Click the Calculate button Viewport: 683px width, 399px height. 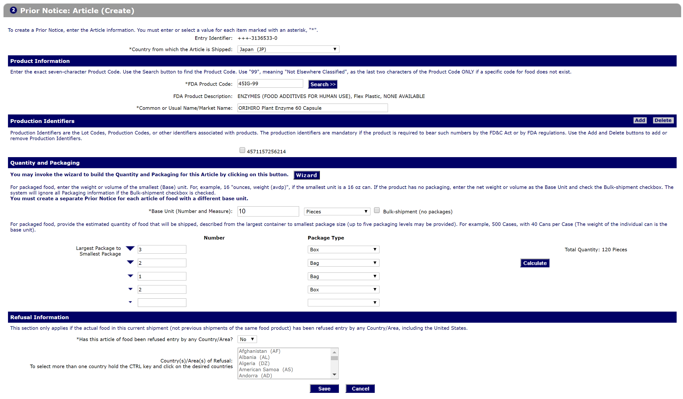(535, 263)
